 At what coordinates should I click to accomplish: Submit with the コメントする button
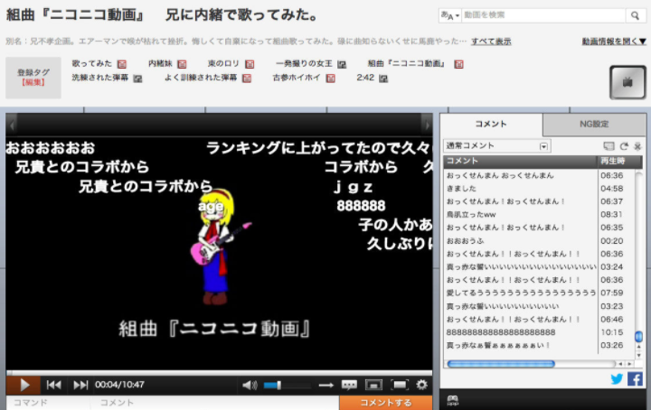386,403
